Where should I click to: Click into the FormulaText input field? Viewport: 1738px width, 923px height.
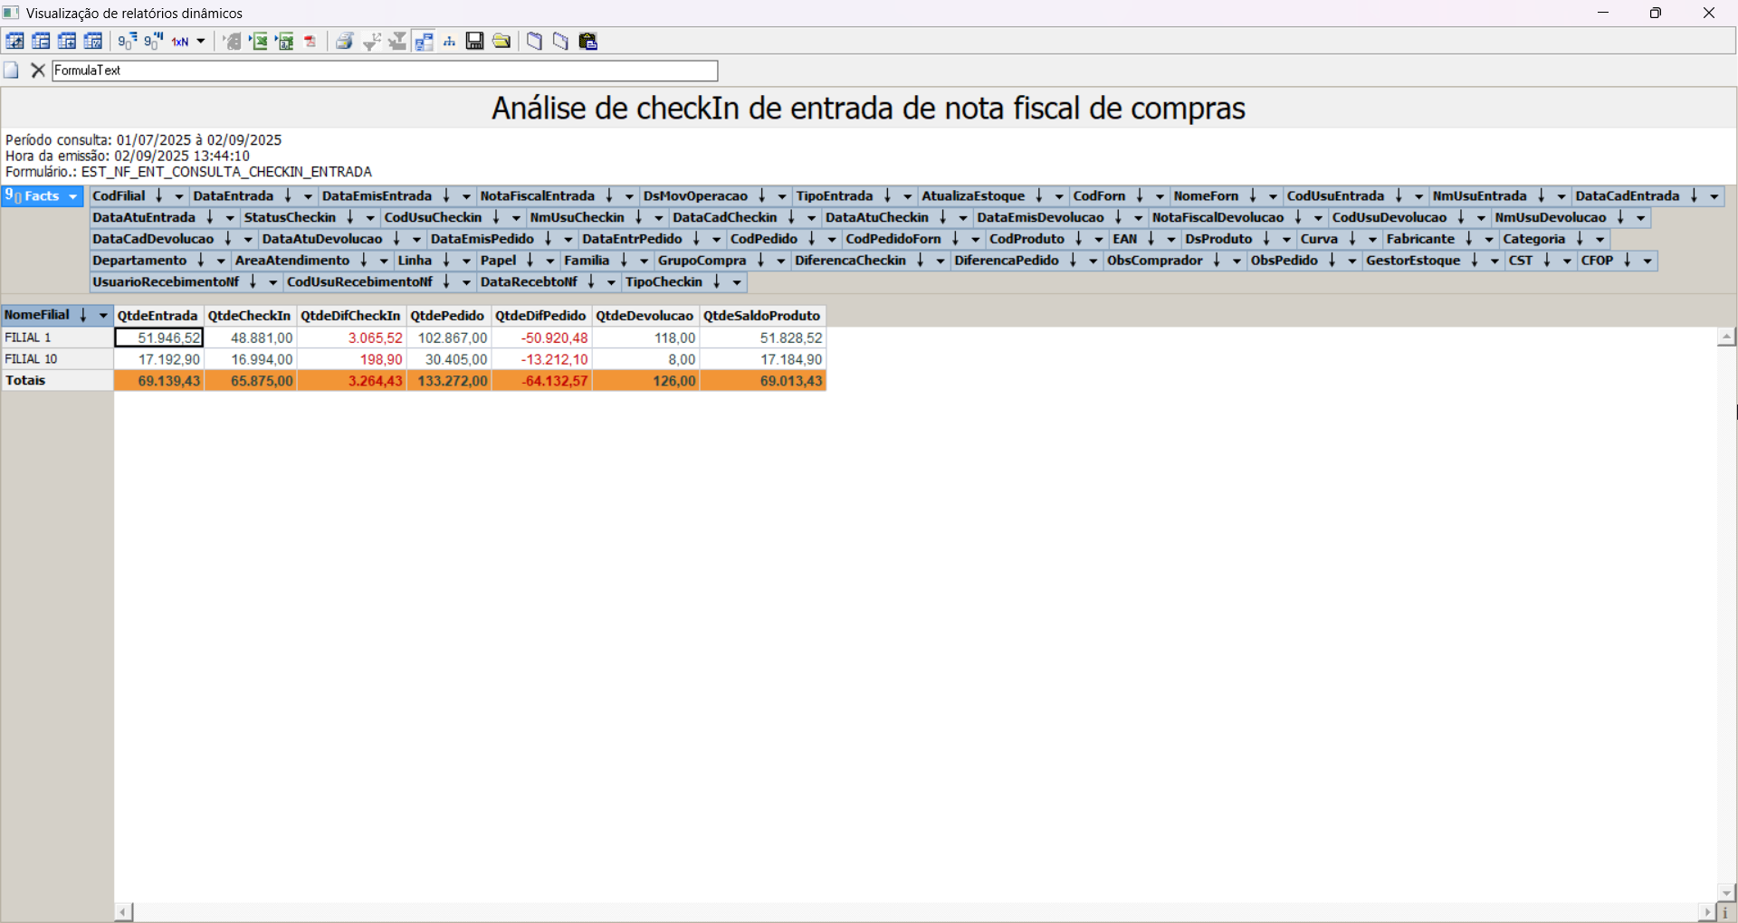click(x=385, y=71)
